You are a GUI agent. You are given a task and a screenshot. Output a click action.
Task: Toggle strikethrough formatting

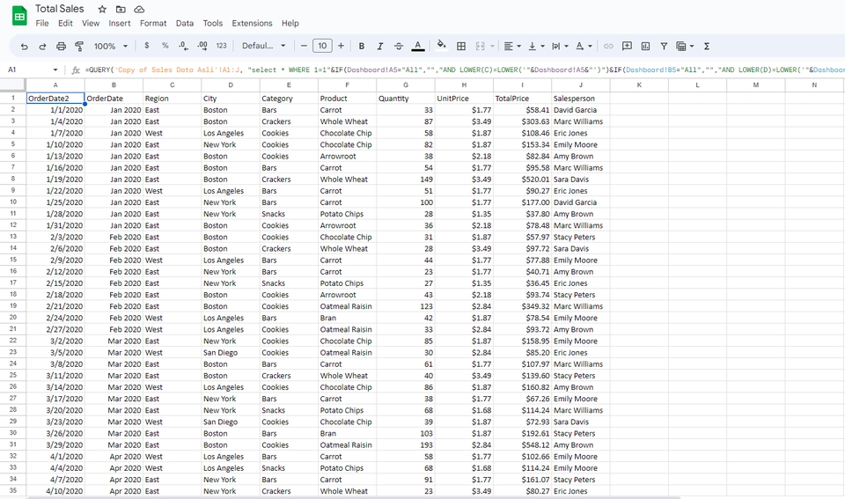(x=399, y=47)
